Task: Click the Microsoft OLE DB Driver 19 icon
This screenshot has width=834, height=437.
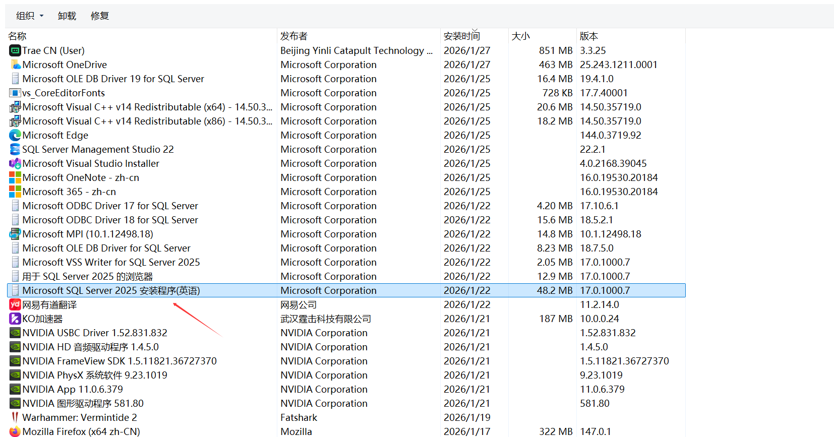Action: pyautogui.click(x=15, y=79)
